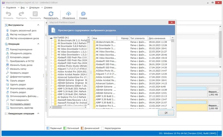Collapse the WinToHDD (H:) tree root

coord(51,38)
